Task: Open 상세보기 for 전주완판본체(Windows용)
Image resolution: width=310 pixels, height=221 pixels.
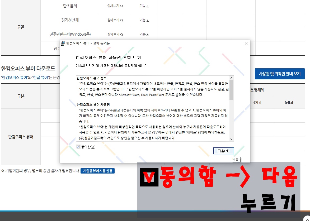Action: (x=115, y=34)
